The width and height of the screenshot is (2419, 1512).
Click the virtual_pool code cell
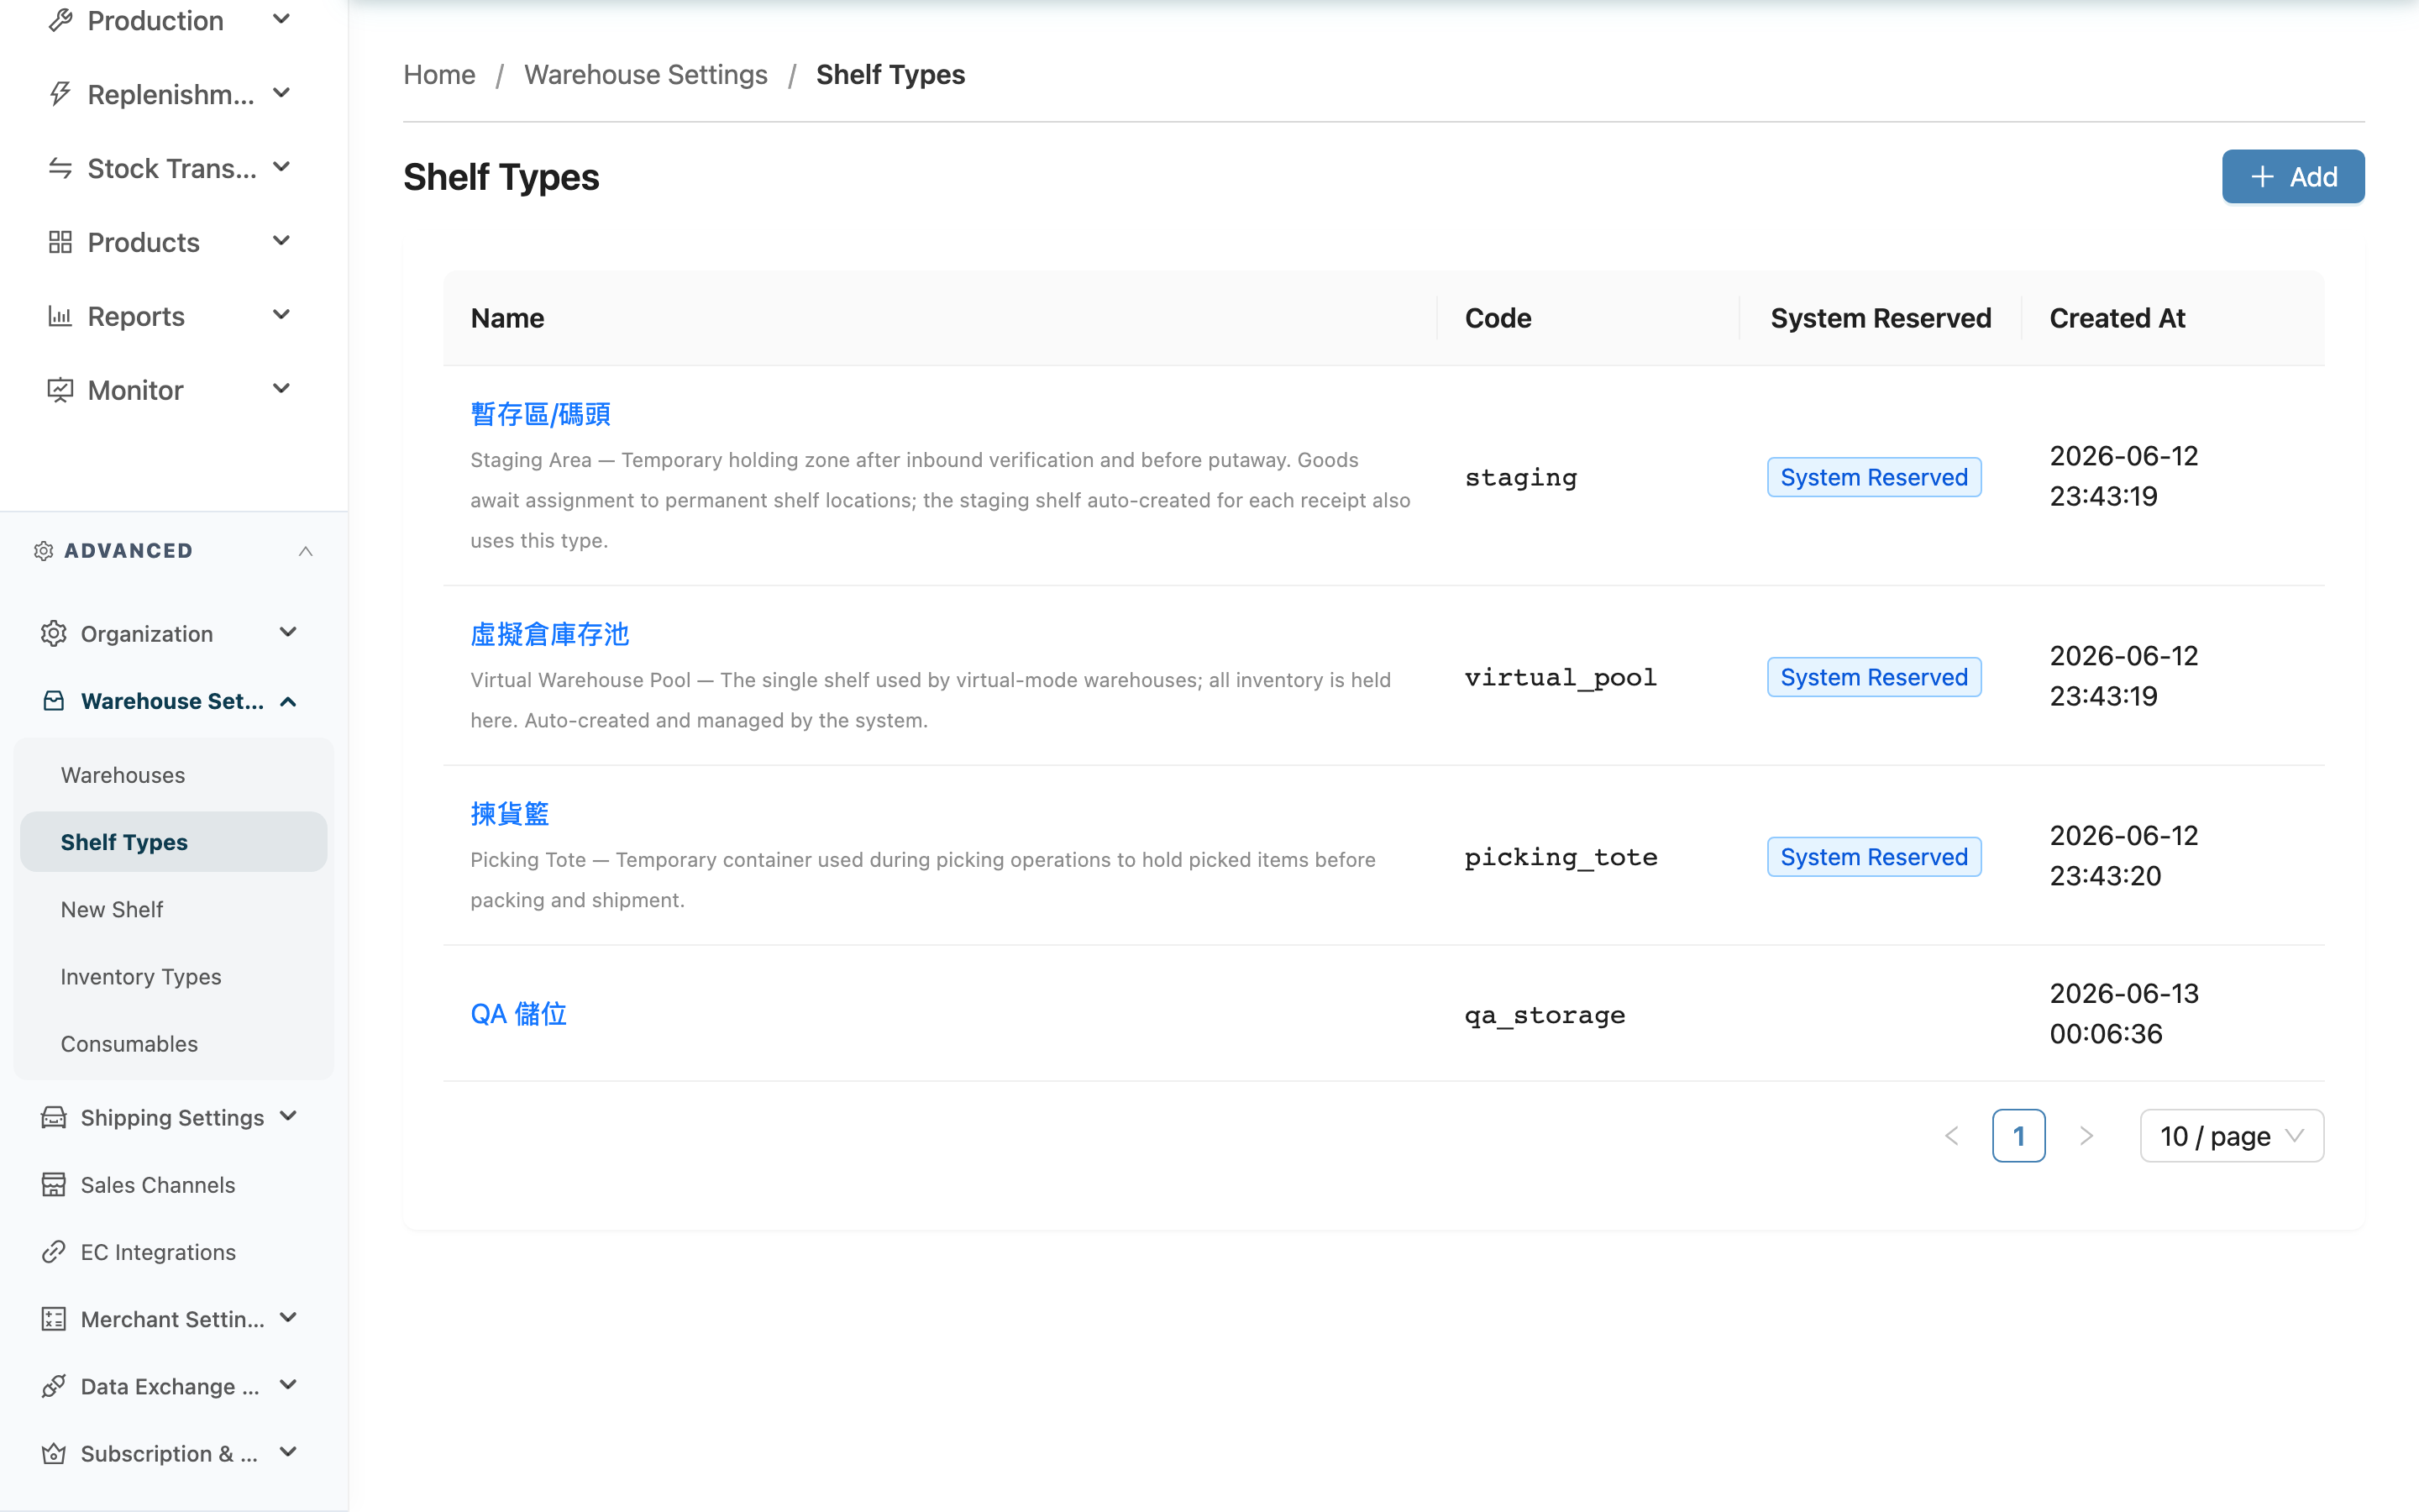point(1561,677)
